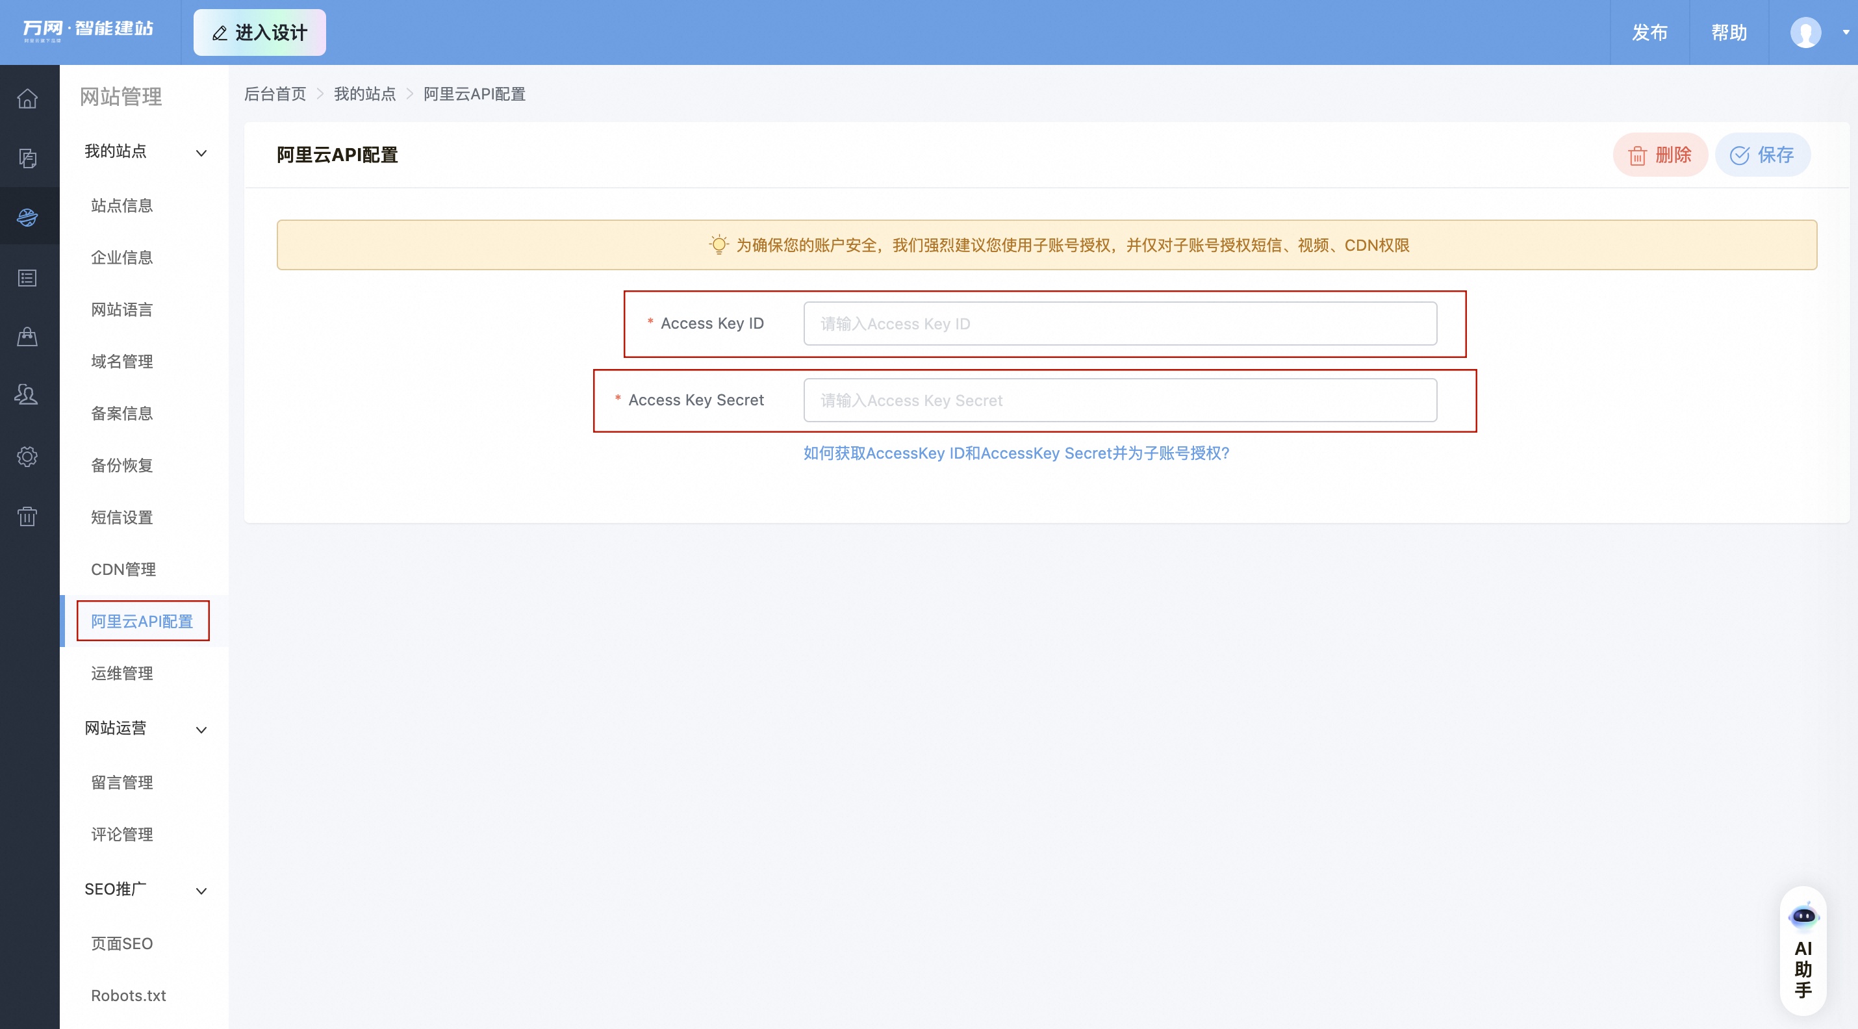Viewport: 1858px width, 1029px height.
Task: Open the settings gear icon
Action: pyautogui.click(x=27, y=457)
